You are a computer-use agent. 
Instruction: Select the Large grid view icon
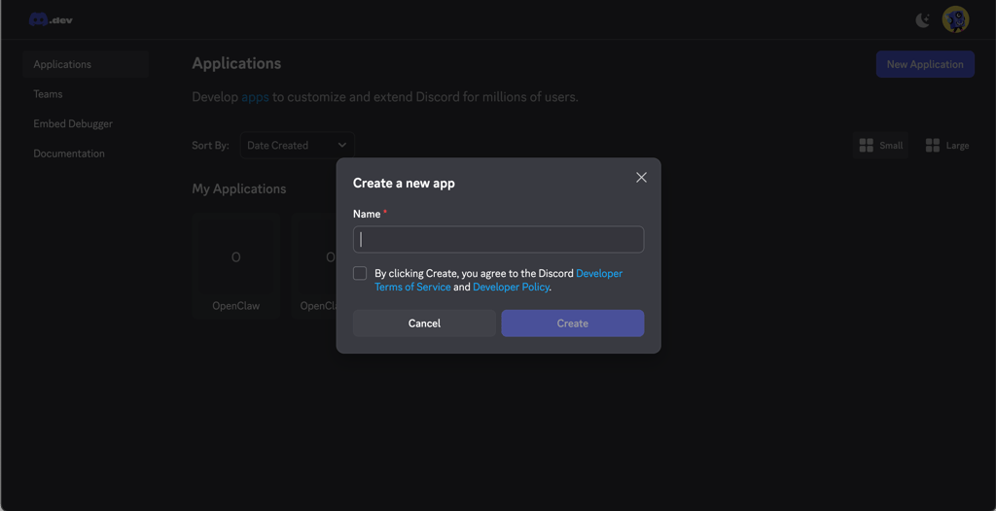[933, 146]
